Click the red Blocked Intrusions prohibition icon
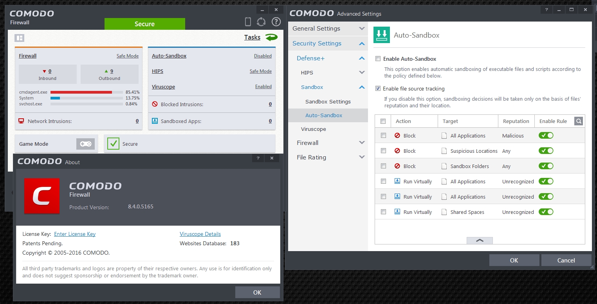The image size is (597, 304). click(154, 104)
